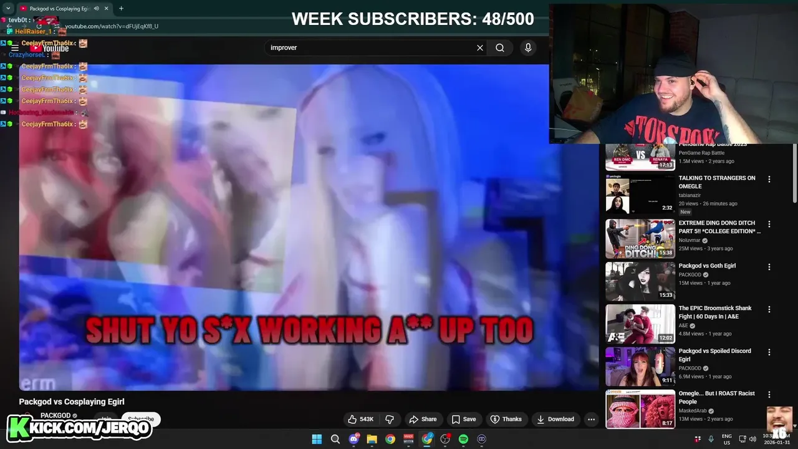Open TALKING TO STRANGERS ON OMEGLE thumbnail
This screenshot has height=449, width=798.
640,194
